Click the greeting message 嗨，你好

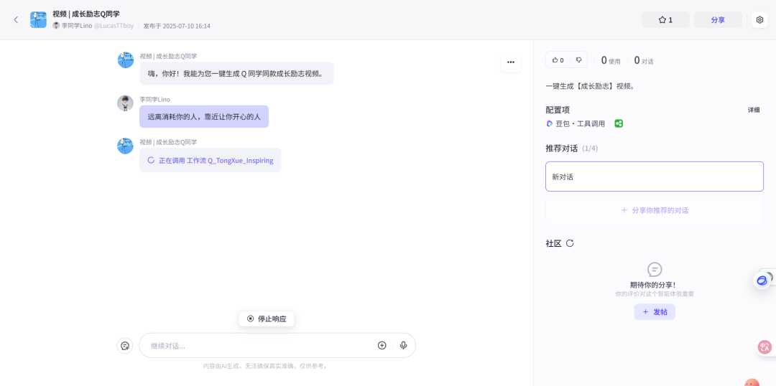236,74
